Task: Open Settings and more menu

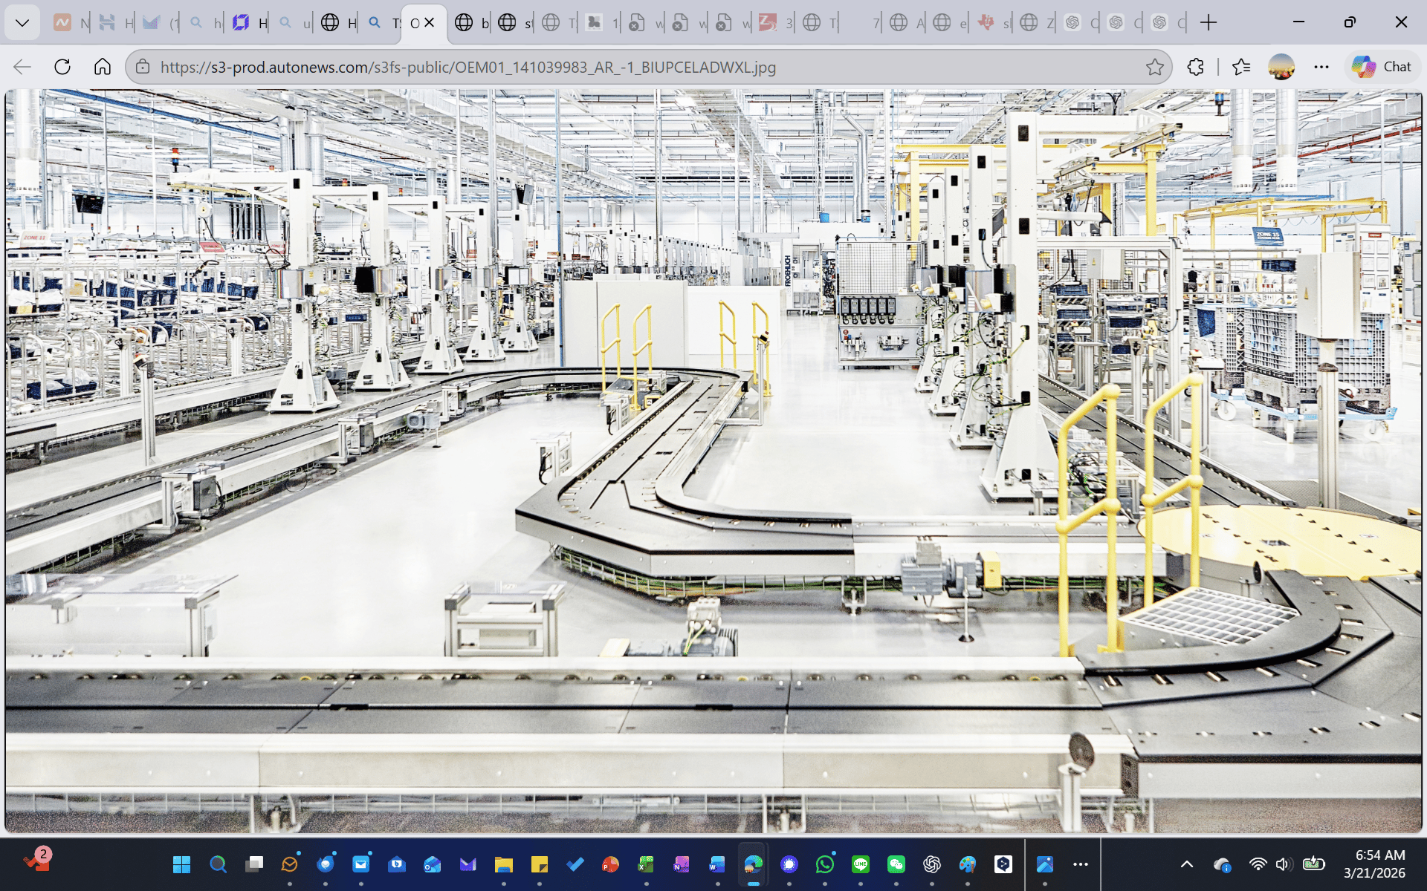Action: (1321, 67)
